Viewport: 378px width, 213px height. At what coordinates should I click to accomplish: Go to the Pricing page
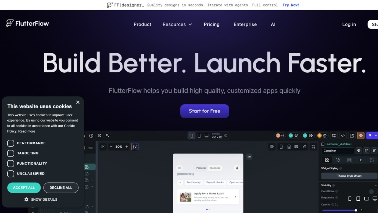pyautogui.click(x=211, y=24)
